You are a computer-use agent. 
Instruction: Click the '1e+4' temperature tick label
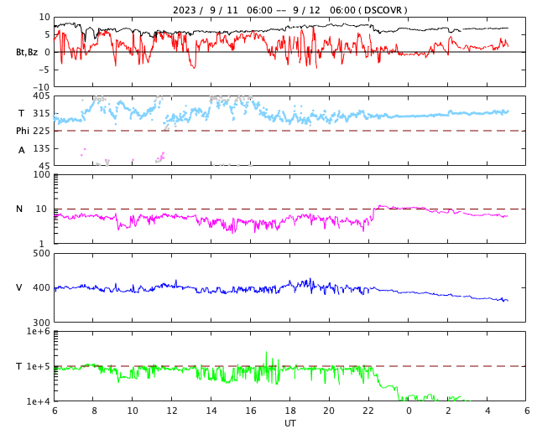38,401
